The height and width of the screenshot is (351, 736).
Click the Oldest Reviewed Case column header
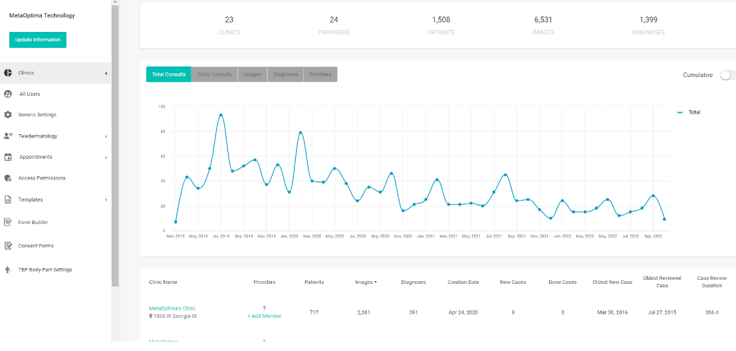click(x=662, y=282)
